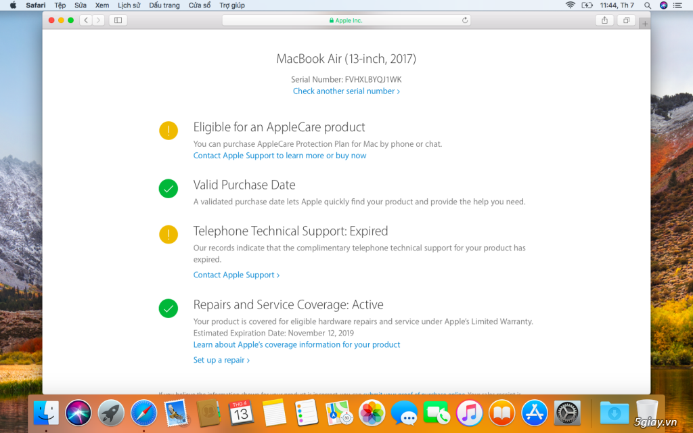Open Contacts book icon in Dock
693x433 pixels.
pos(208,413)
